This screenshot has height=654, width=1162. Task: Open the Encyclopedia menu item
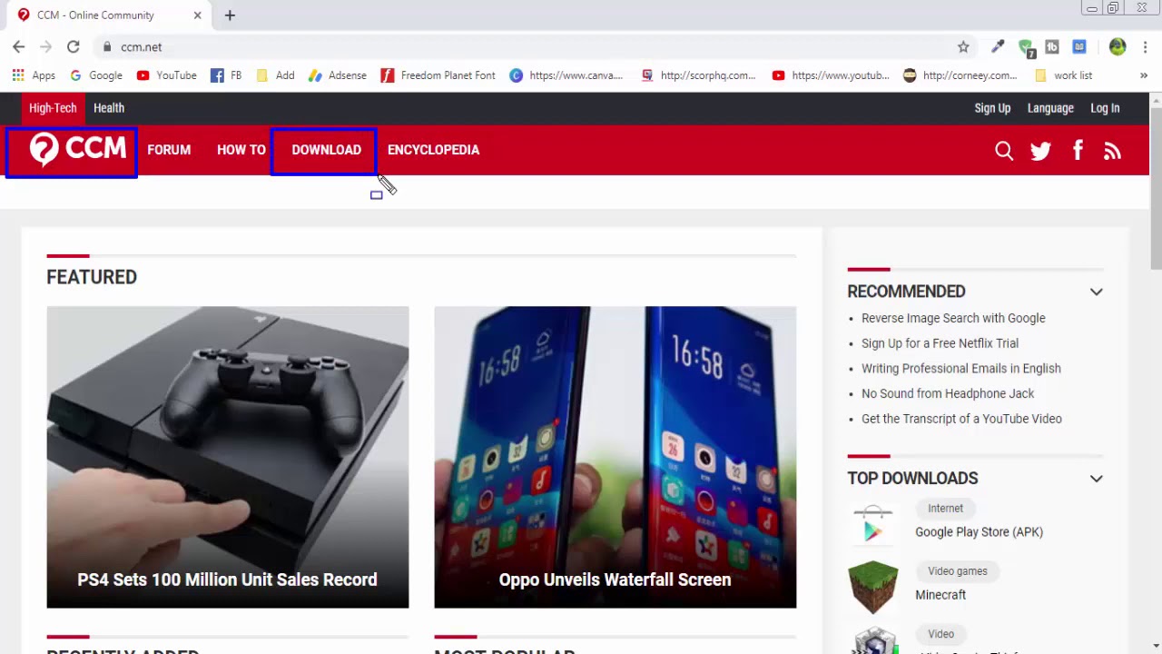pyautogui.click(x=433, y=150)
